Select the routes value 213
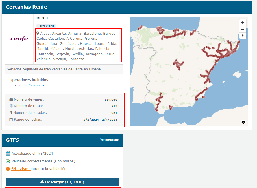The width and height of the screenshot is (257, 188). coord(114,106)
